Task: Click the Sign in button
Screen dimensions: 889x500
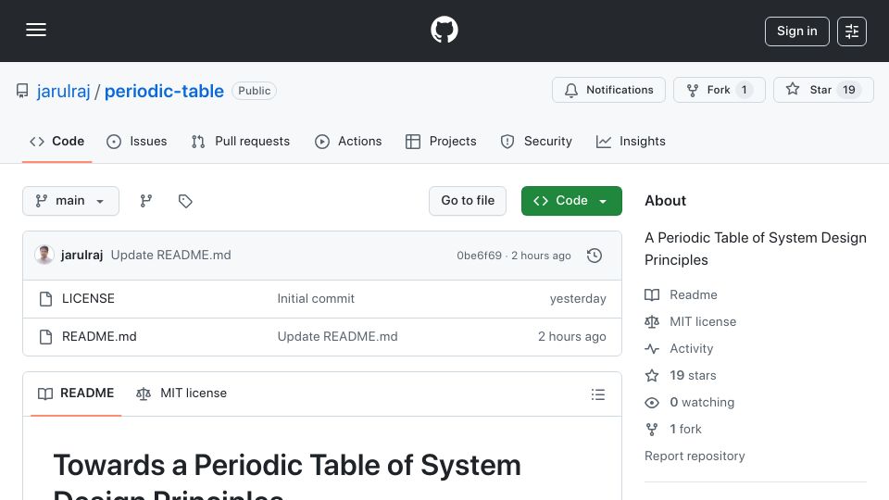Action: pos(796,31)
